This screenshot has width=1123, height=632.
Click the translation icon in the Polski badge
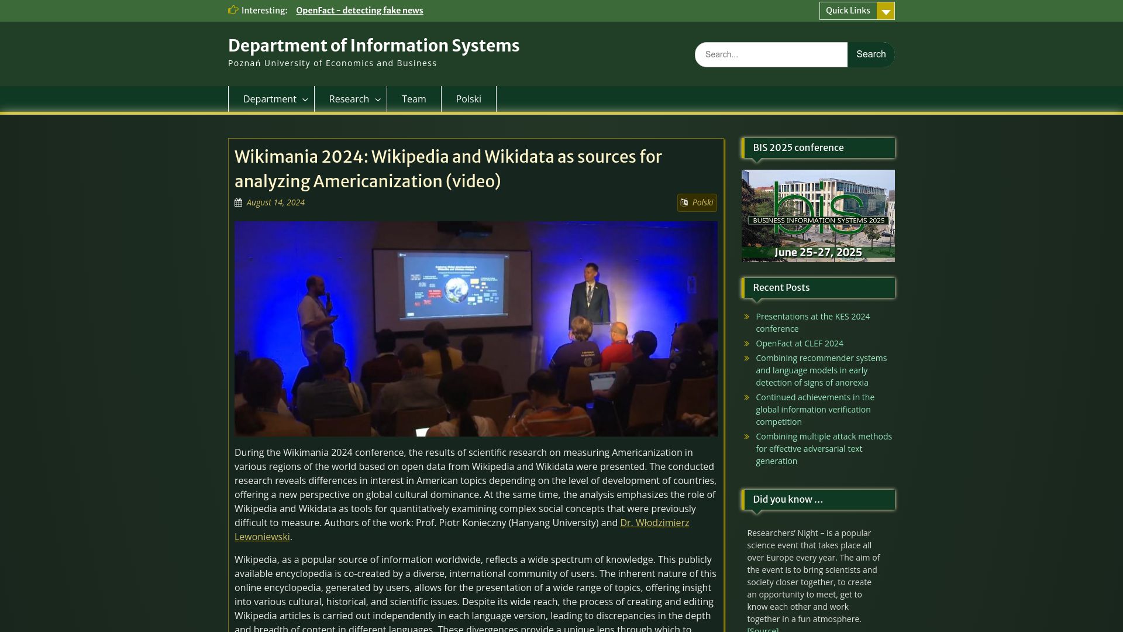[684, 202]
